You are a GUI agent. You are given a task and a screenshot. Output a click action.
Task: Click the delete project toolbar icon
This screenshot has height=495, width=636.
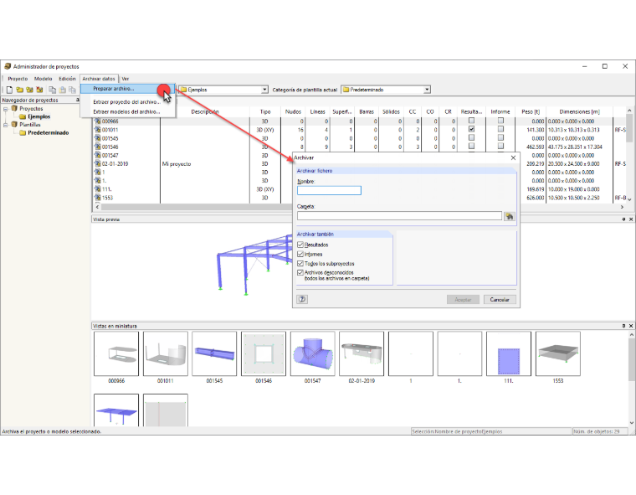pyautogui.click(x=39, y=90)
